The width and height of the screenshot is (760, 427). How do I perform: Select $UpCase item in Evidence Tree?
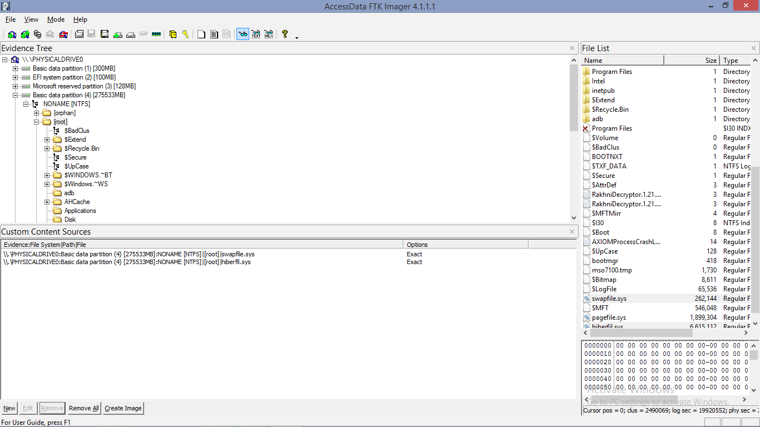(x=76, y=166)
